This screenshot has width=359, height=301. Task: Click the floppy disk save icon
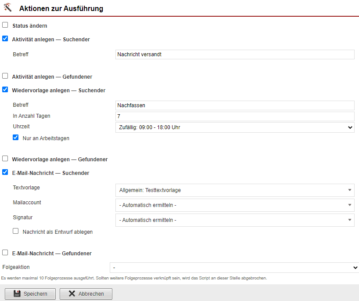17,294
